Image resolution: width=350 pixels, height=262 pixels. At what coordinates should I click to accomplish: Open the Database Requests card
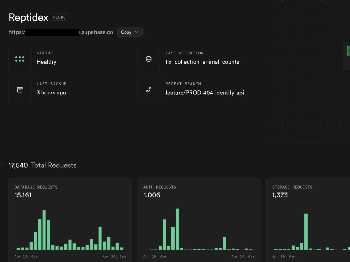70,220
